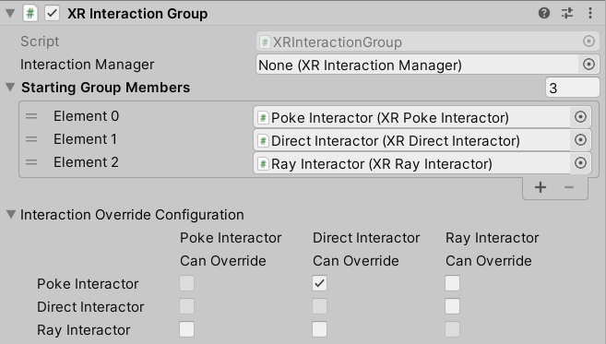606x344 pixels.
Task: Click the Direct Interactor row label in override table
Action: (90, 307)
